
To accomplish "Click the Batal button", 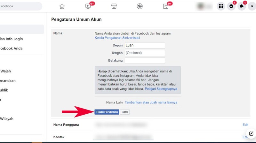I will (x=125, y=112).
